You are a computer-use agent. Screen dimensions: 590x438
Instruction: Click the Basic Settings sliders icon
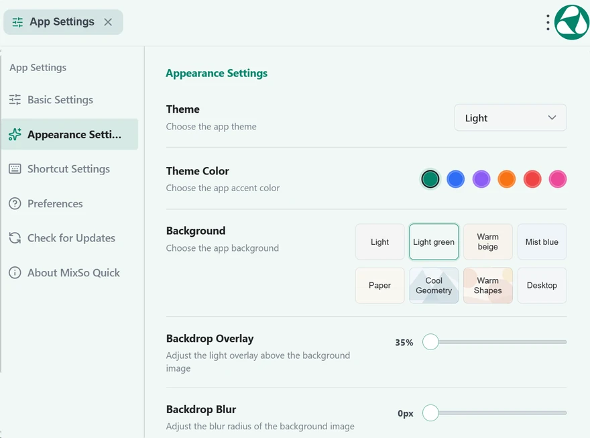point(15,100)
